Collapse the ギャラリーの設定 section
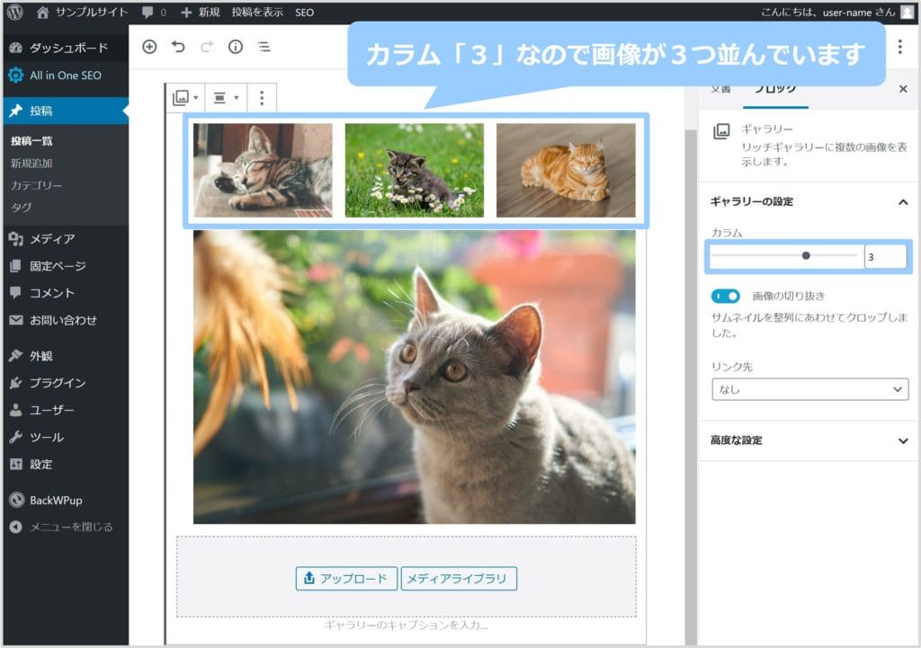The height and width of the screenshot is (648, 921). [x=903, y=202]
